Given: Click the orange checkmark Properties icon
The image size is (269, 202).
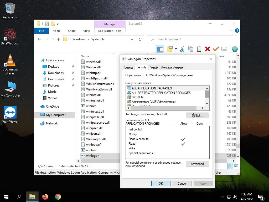Looking at the screenshot, I should (216, 49).
